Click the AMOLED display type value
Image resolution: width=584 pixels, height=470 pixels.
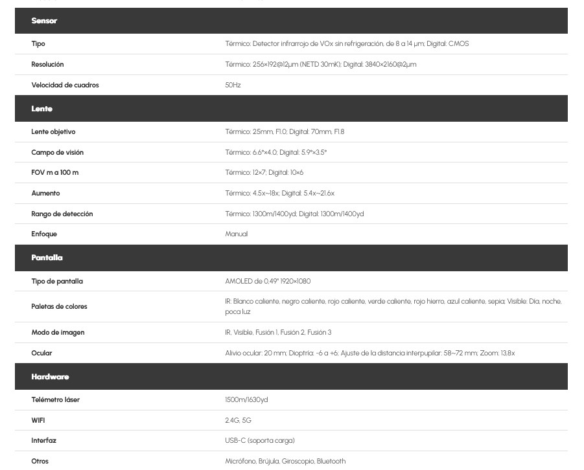268,282
